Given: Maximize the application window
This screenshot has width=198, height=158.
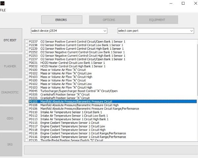Looking at the screenshot, I should pyautogui.click(x=183, y=3).
